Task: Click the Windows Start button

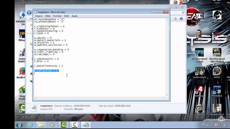Action: (19, 125)
